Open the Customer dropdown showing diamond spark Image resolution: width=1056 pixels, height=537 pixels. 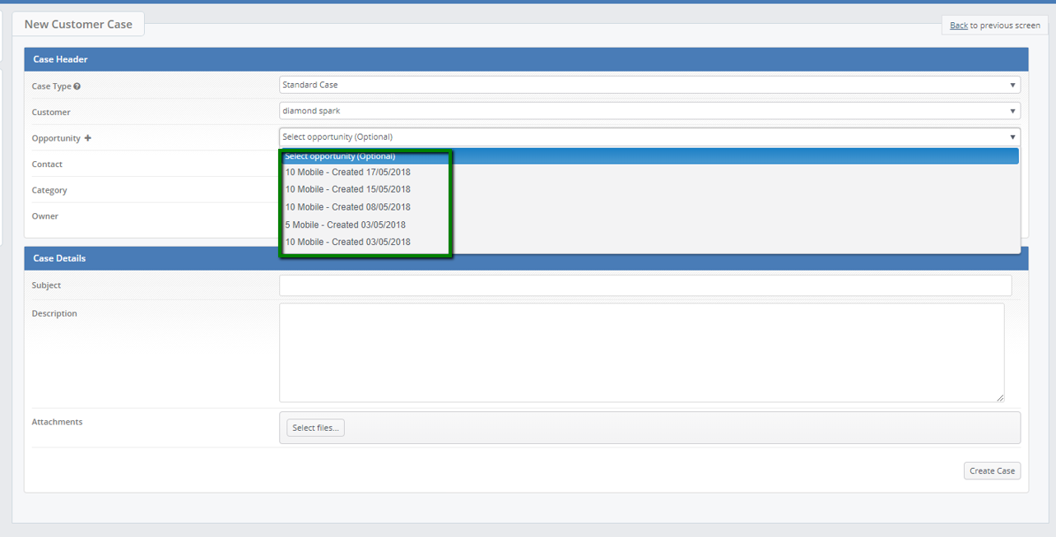pos(649,111)
